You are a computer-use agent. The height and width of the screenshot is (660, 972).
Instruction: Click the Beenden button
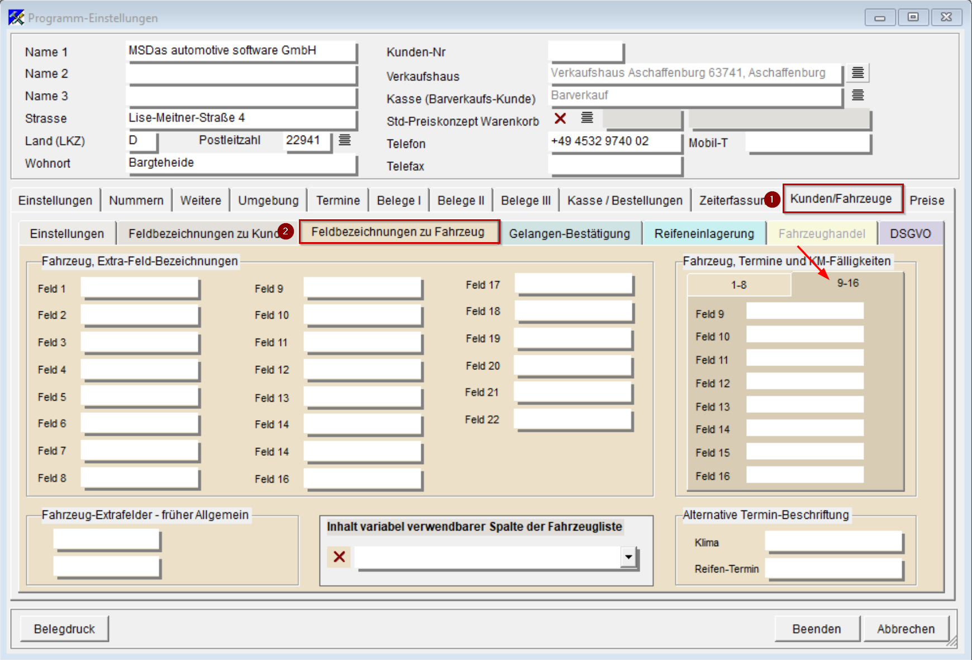pos(817,629)
